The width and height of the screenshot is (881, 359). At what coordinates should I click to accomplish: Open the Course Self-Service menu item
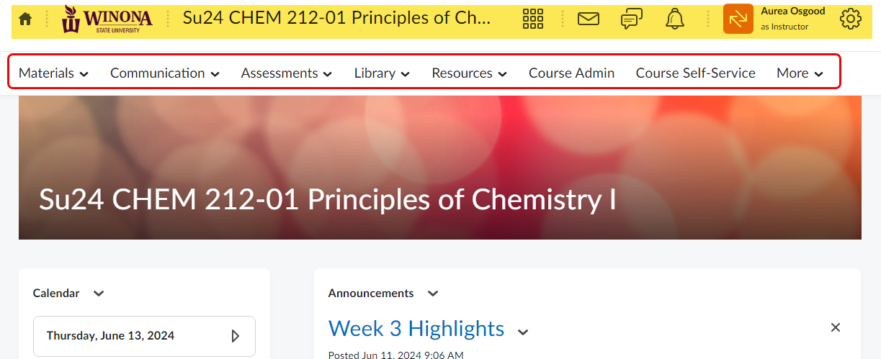click(695, 73)
